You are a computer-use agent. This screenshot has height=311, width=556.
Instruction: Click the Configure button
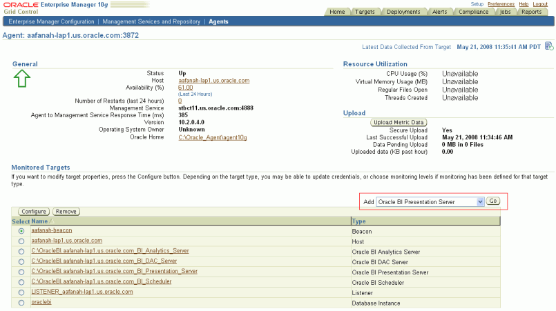[34, 212]
